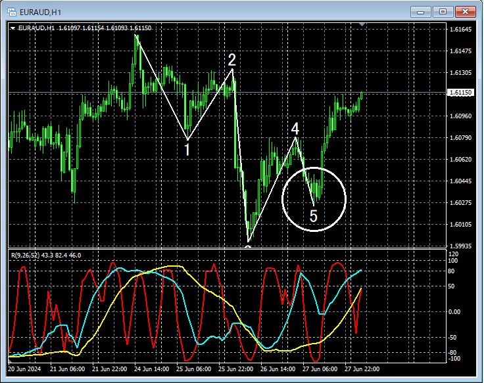Select the EURAUD,H1 OHLC text in chart
Screen dimensions: 484x383
coord(85,28)
